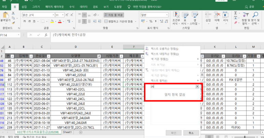Open filter dropdown for 업체명 column
Viewport: 264px width, 138px height.
pyautogui.click(x=31, y=56)
